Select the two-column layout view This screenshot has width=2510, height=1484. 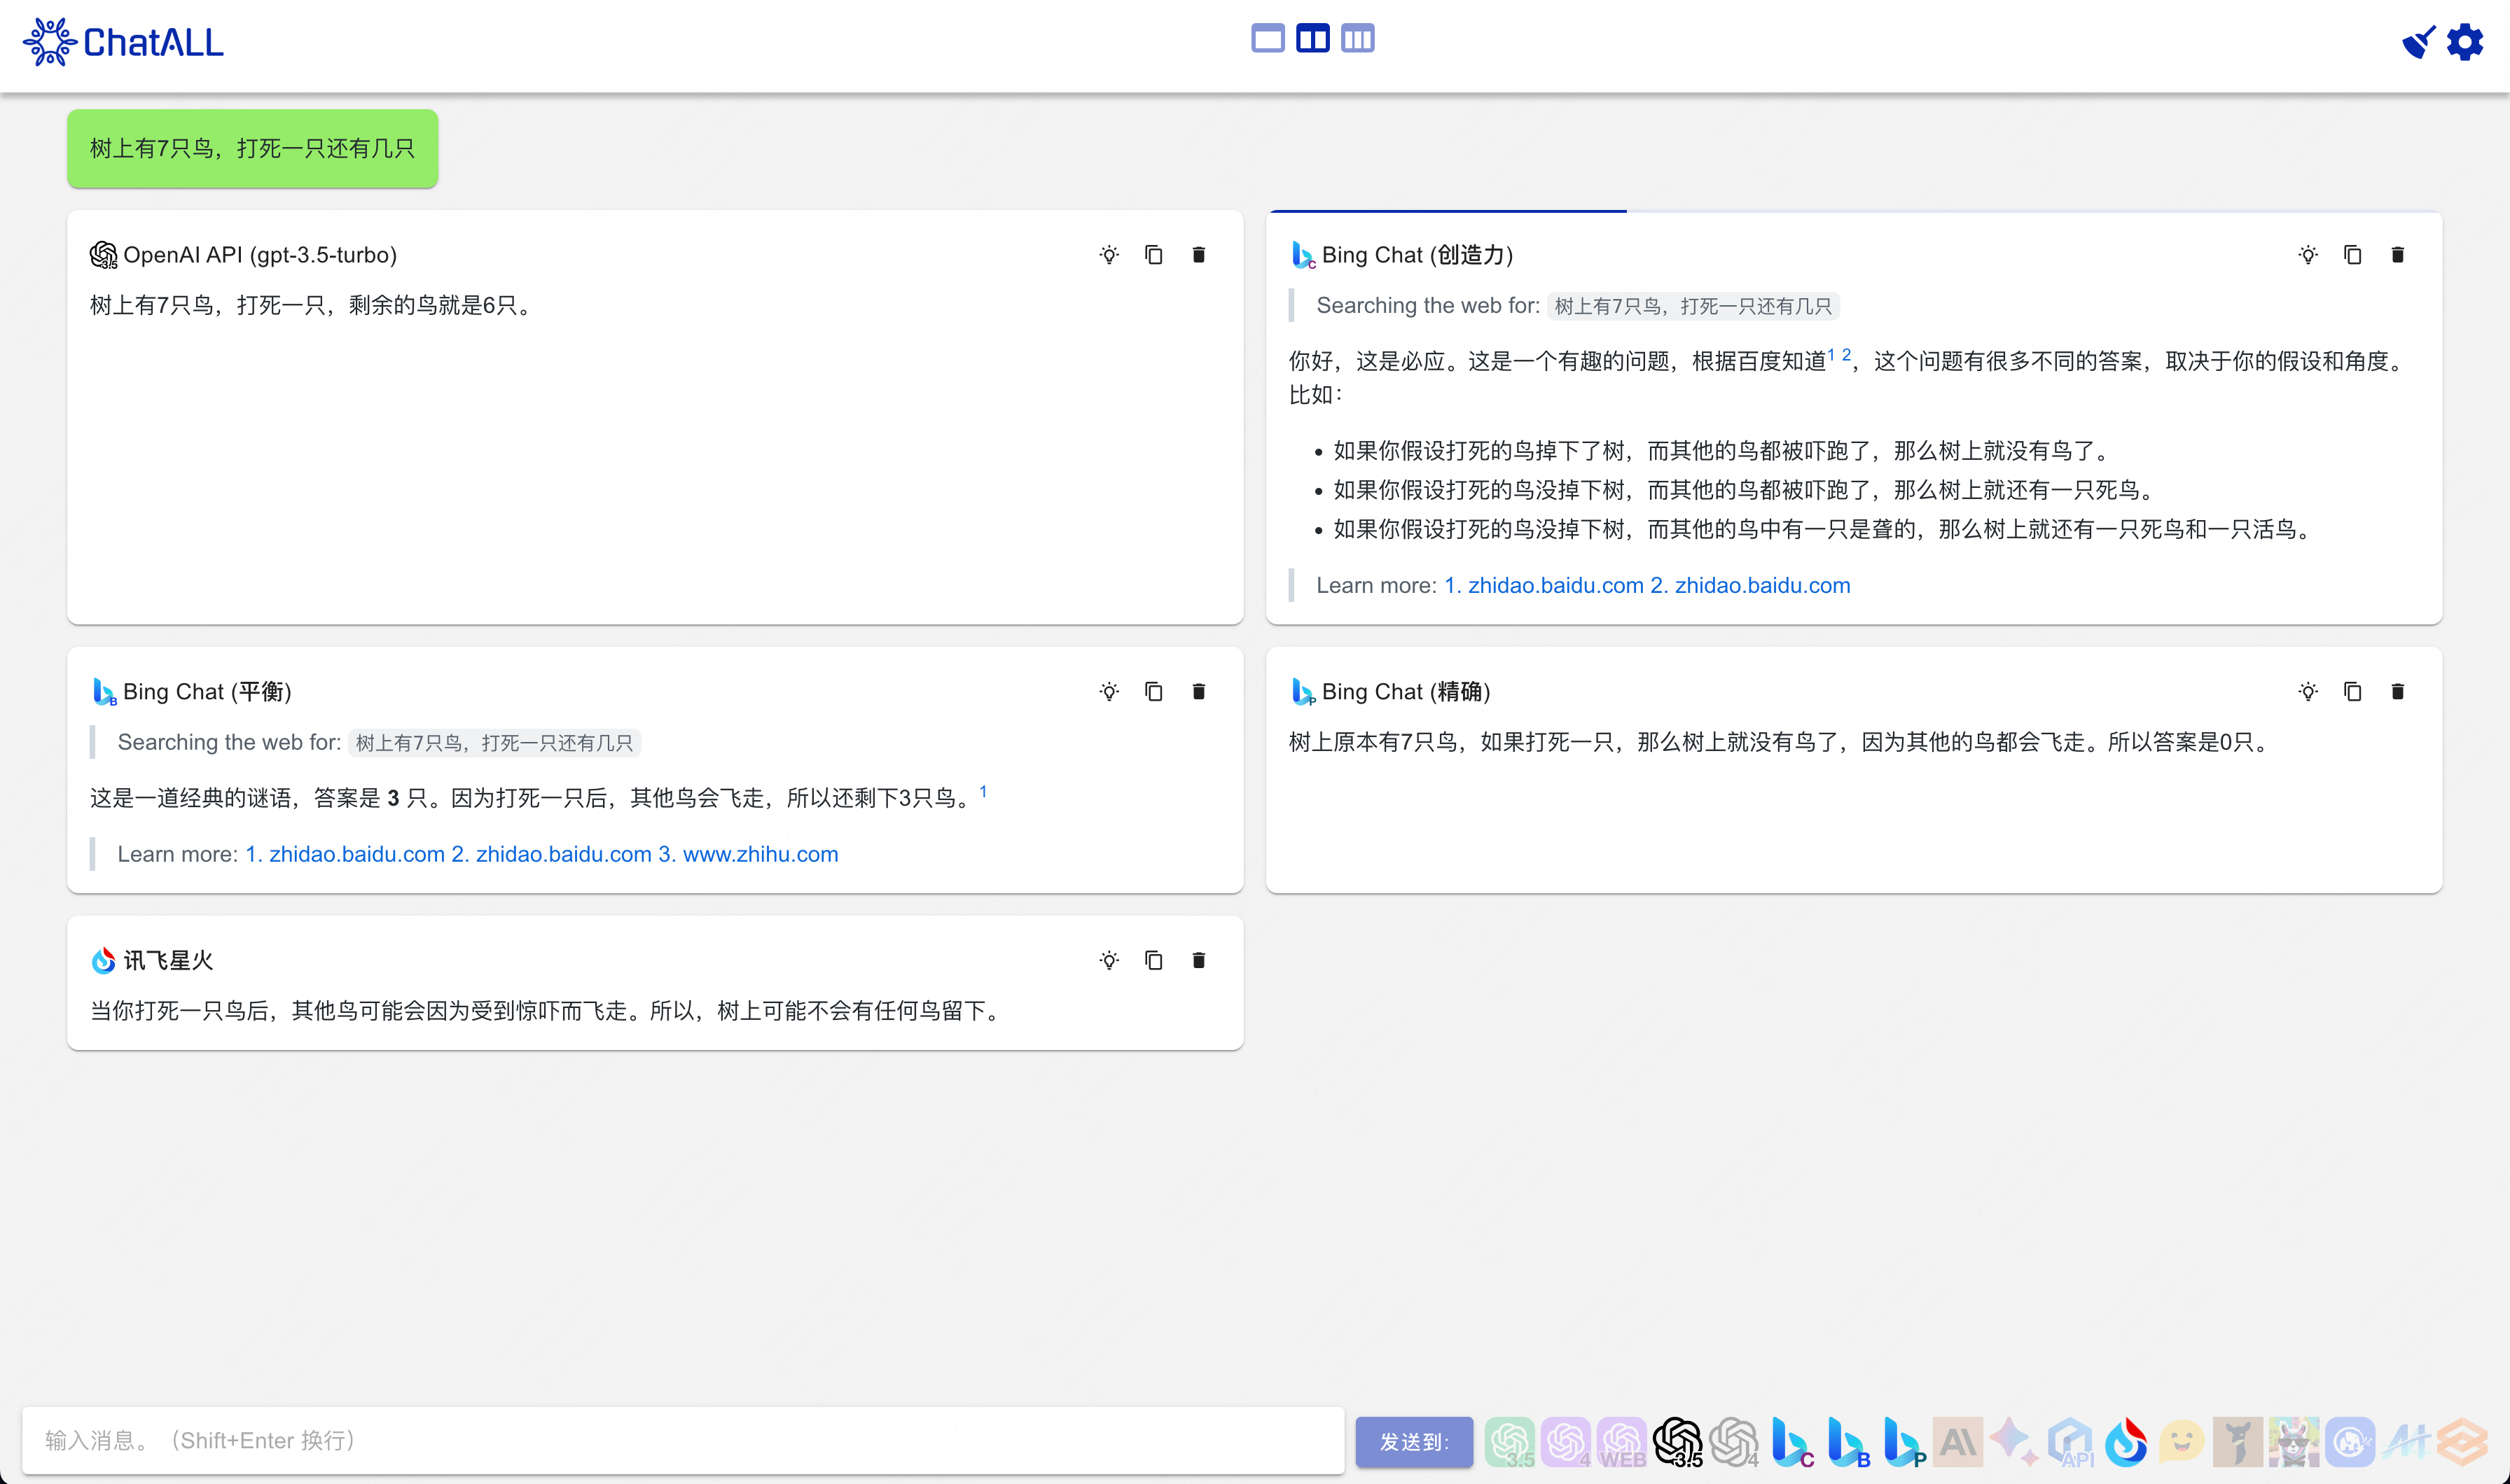(1312, 39)
